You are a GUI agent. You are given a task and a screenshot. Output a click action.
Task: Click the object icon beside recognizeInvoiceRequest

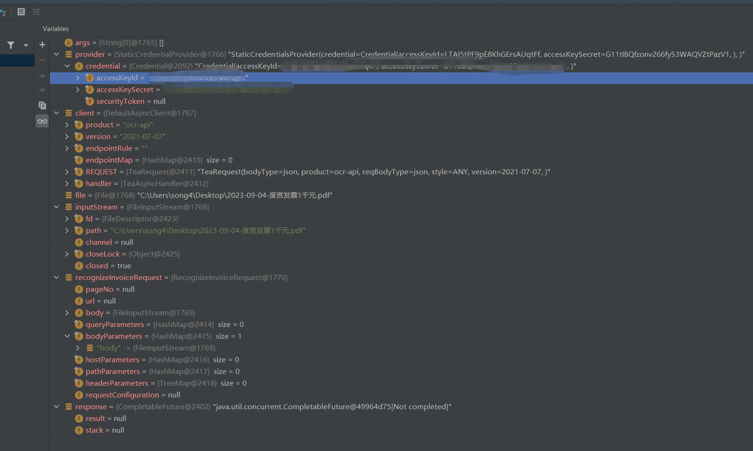coord(69,278)
